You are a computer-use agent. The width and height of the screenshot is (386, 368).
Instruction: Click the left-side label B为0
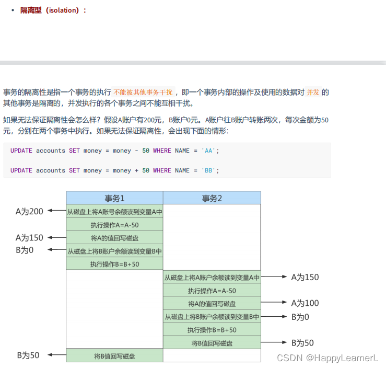[25, 250]
